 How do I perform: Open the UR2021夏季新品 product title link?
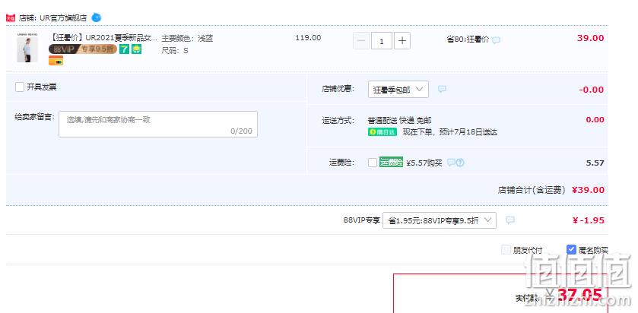[103, 38]
